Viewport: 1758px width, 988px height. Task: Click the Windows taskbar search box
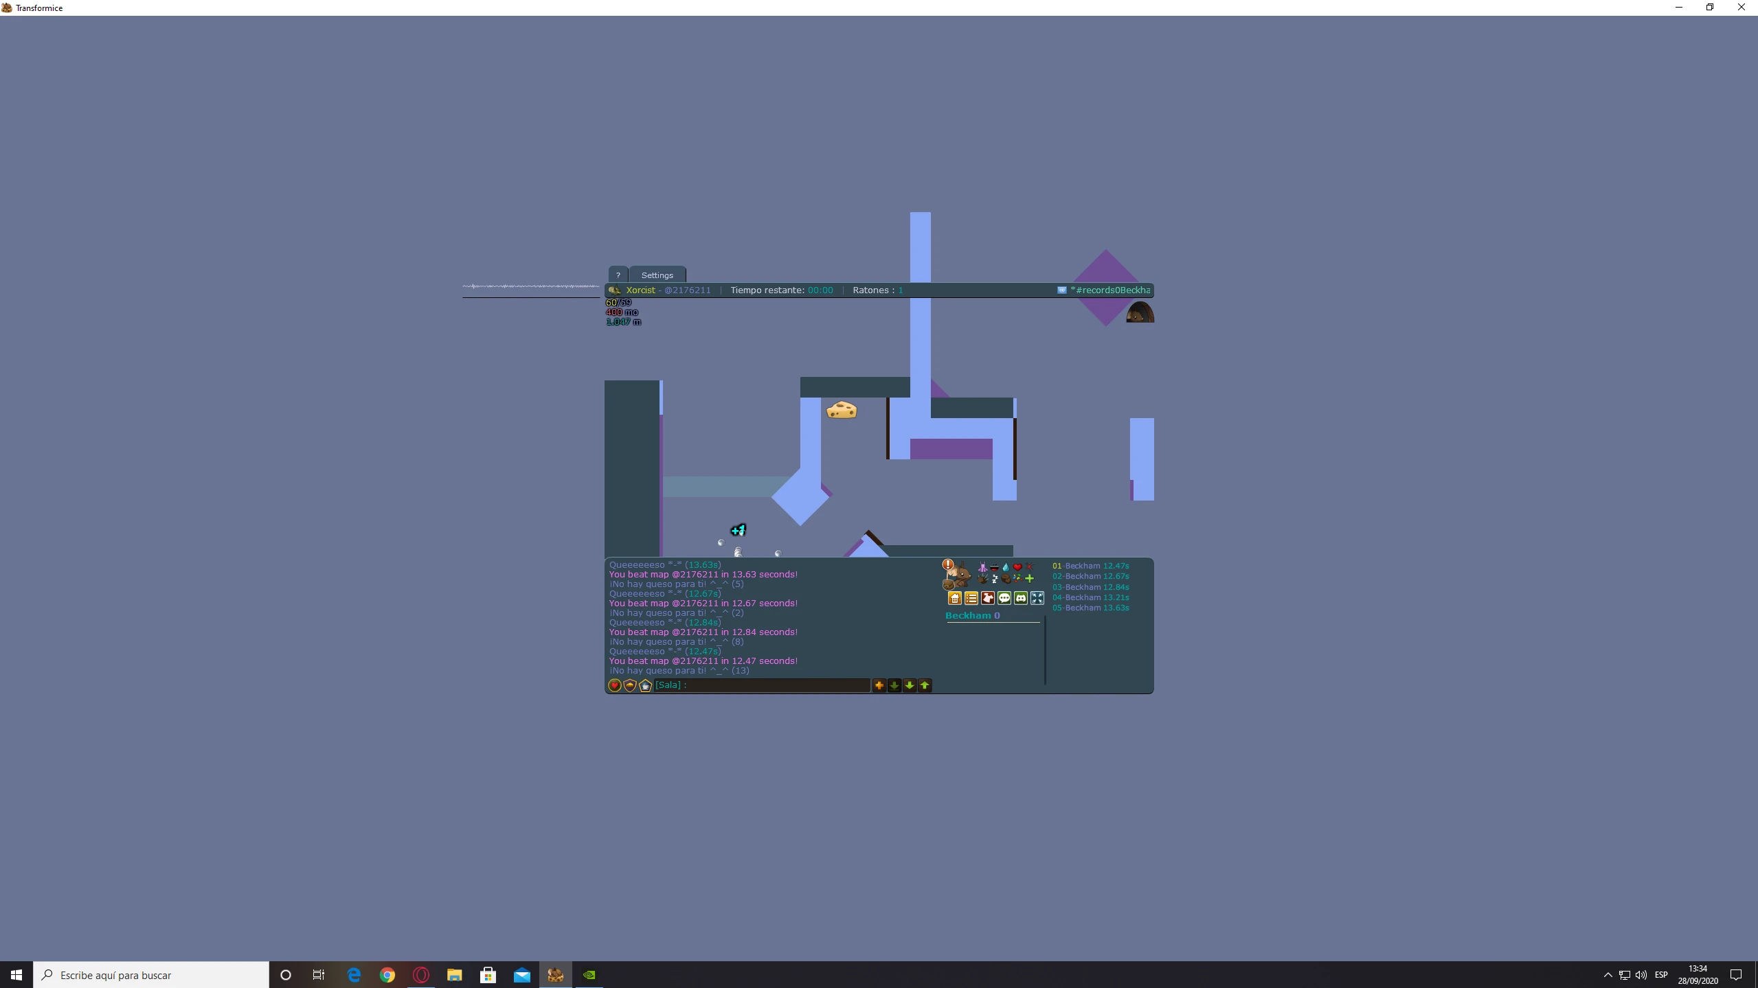[x=151, y=974]
